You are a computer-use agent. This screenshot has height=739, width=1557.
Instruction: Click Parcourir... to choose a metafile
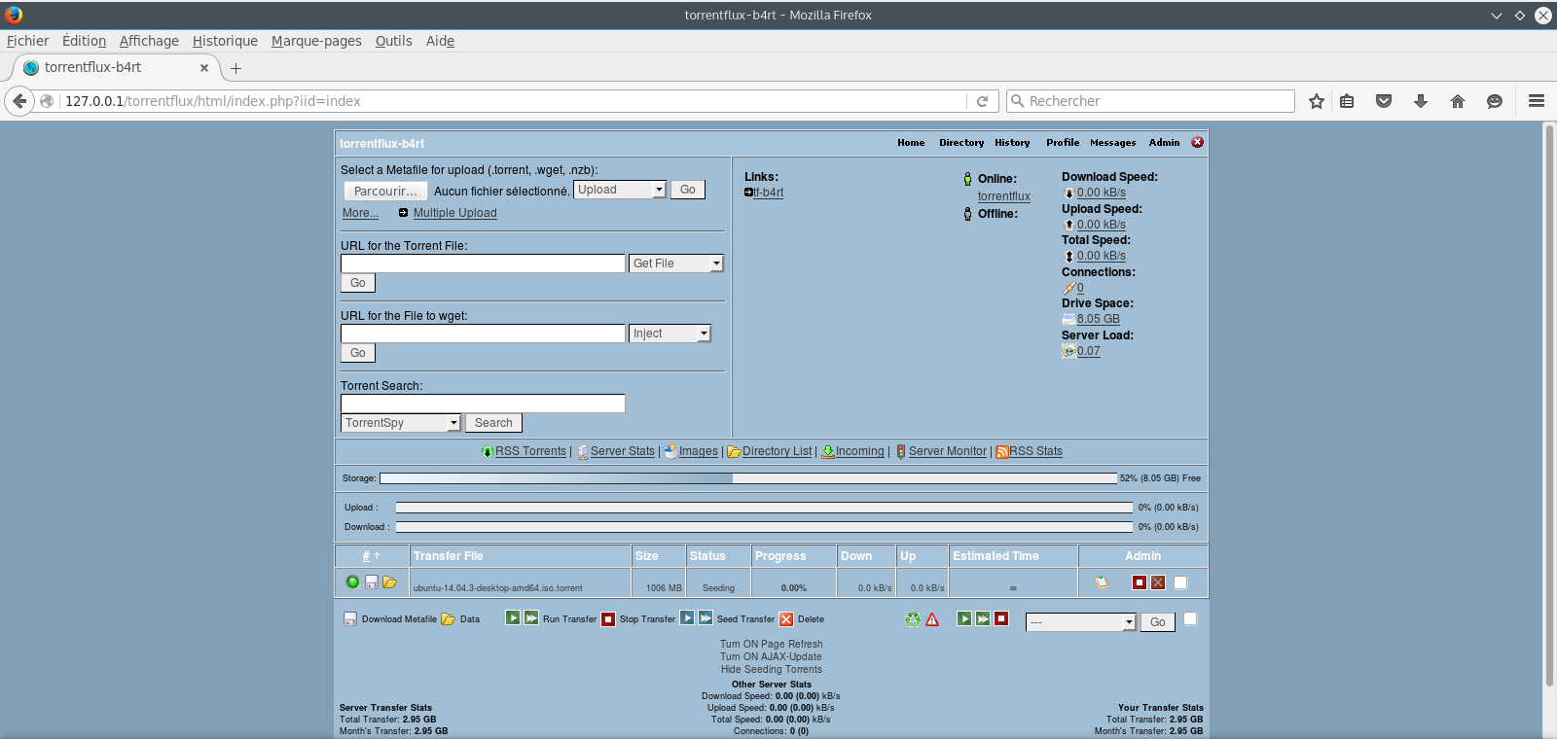(385, 192)
